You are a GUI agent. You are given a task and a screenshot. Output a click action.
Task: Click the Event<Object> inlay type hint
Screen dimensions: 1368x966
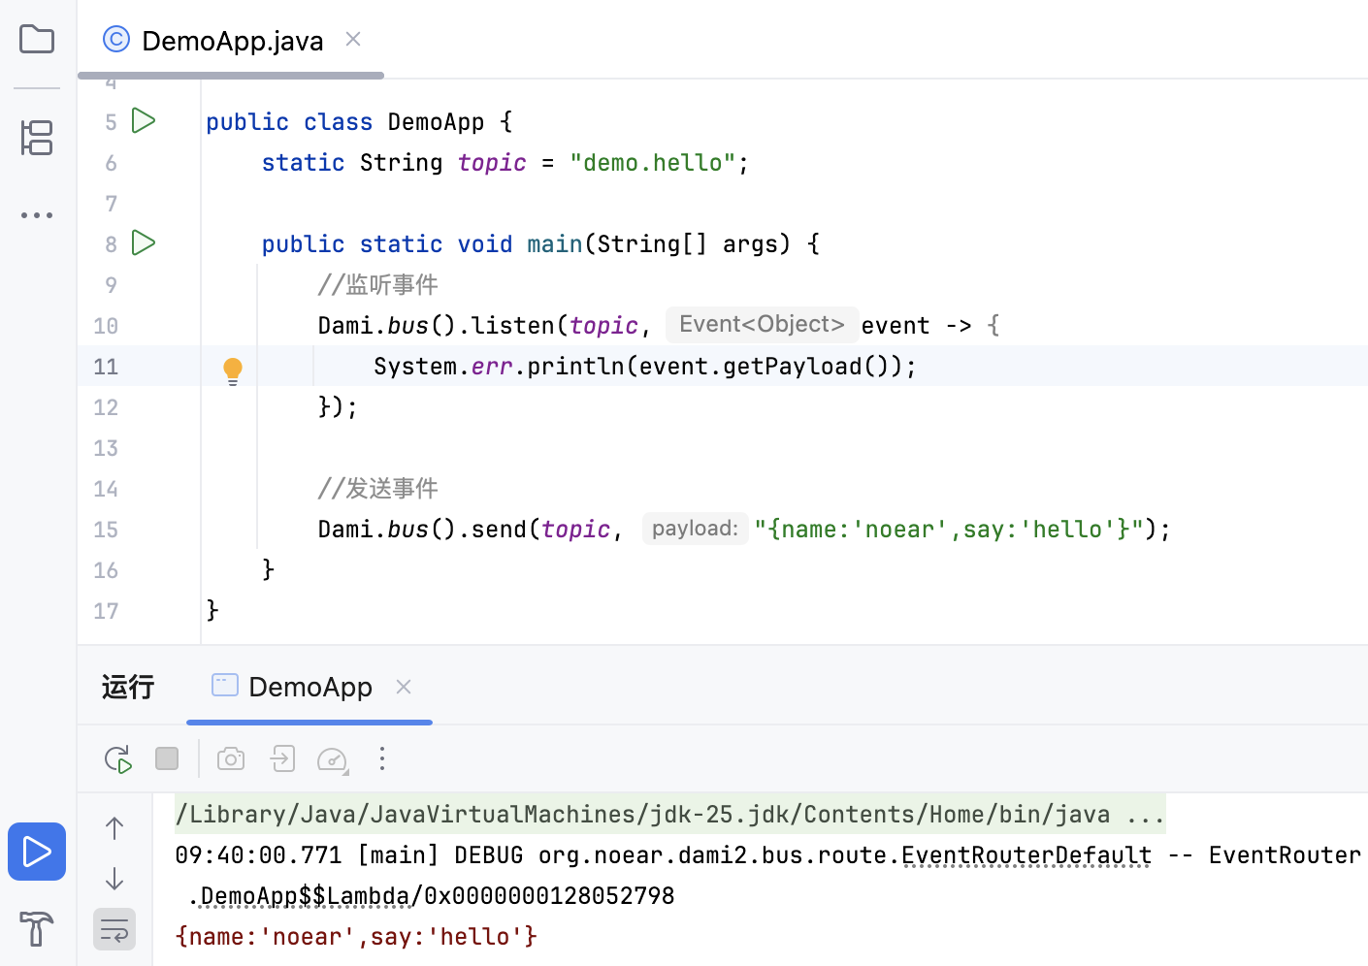pos(762,325)
